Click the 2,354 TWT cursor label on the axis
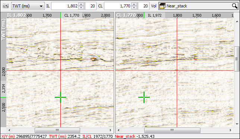240x139 pixels. pos(3,89)
